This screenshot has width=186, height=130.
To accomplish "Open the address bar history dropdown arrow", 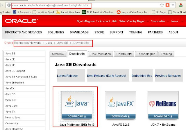I will click(x=173, y=5).
